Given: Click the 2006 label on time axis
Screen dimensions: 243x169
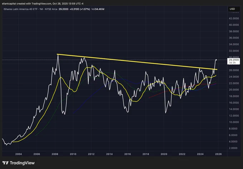Looking at the screenshot, I should (37, 154).
